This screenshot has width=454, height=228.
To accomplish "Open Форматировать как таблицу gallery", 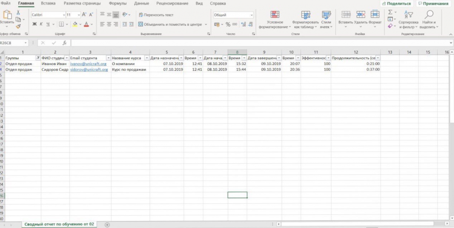I will tap(305, 19).
